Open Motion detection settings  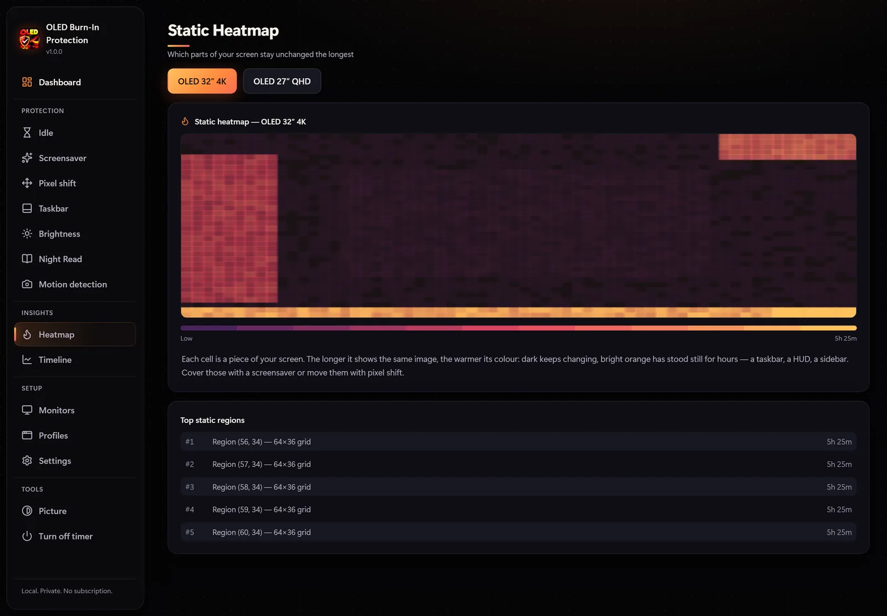coord(75,284)
